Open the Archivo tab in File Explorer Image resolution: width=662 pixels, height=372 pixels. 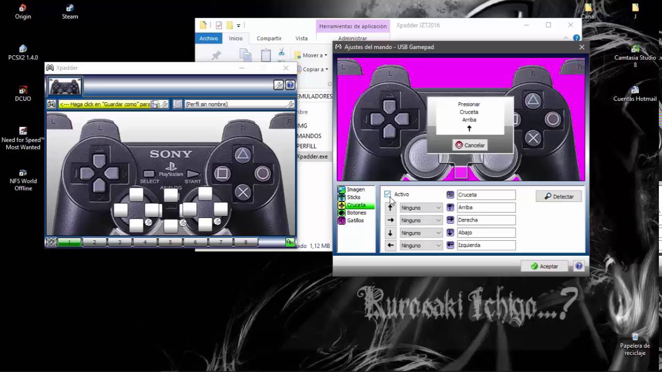(208, 38)
